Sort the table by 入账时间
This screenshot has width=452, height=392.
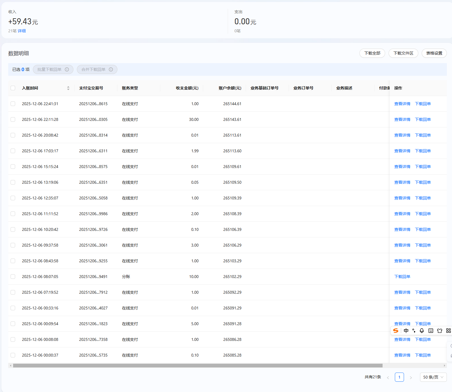(68, 88)
